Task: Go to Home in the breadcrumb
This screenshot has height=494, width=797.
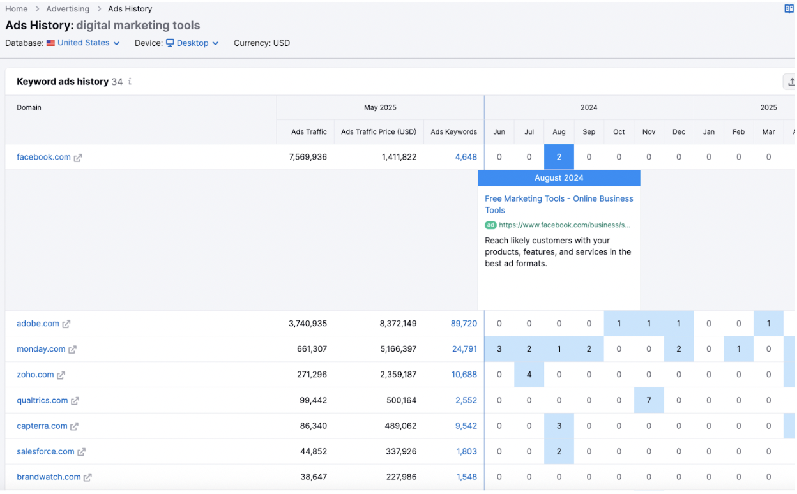Action: (17, 9)
